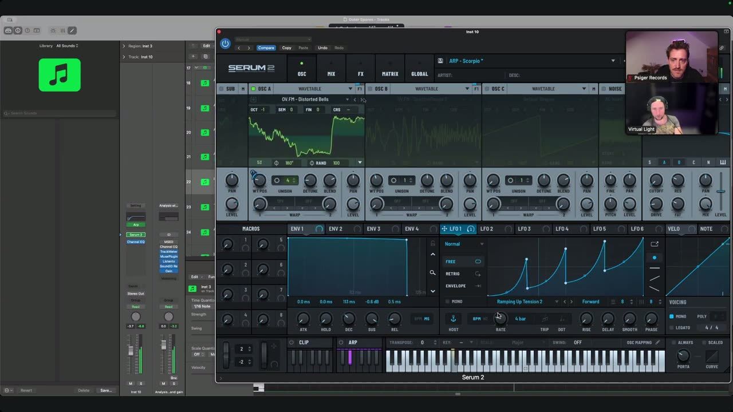Click the preset save disk icon
733x412 pixels.
(440, 61)
